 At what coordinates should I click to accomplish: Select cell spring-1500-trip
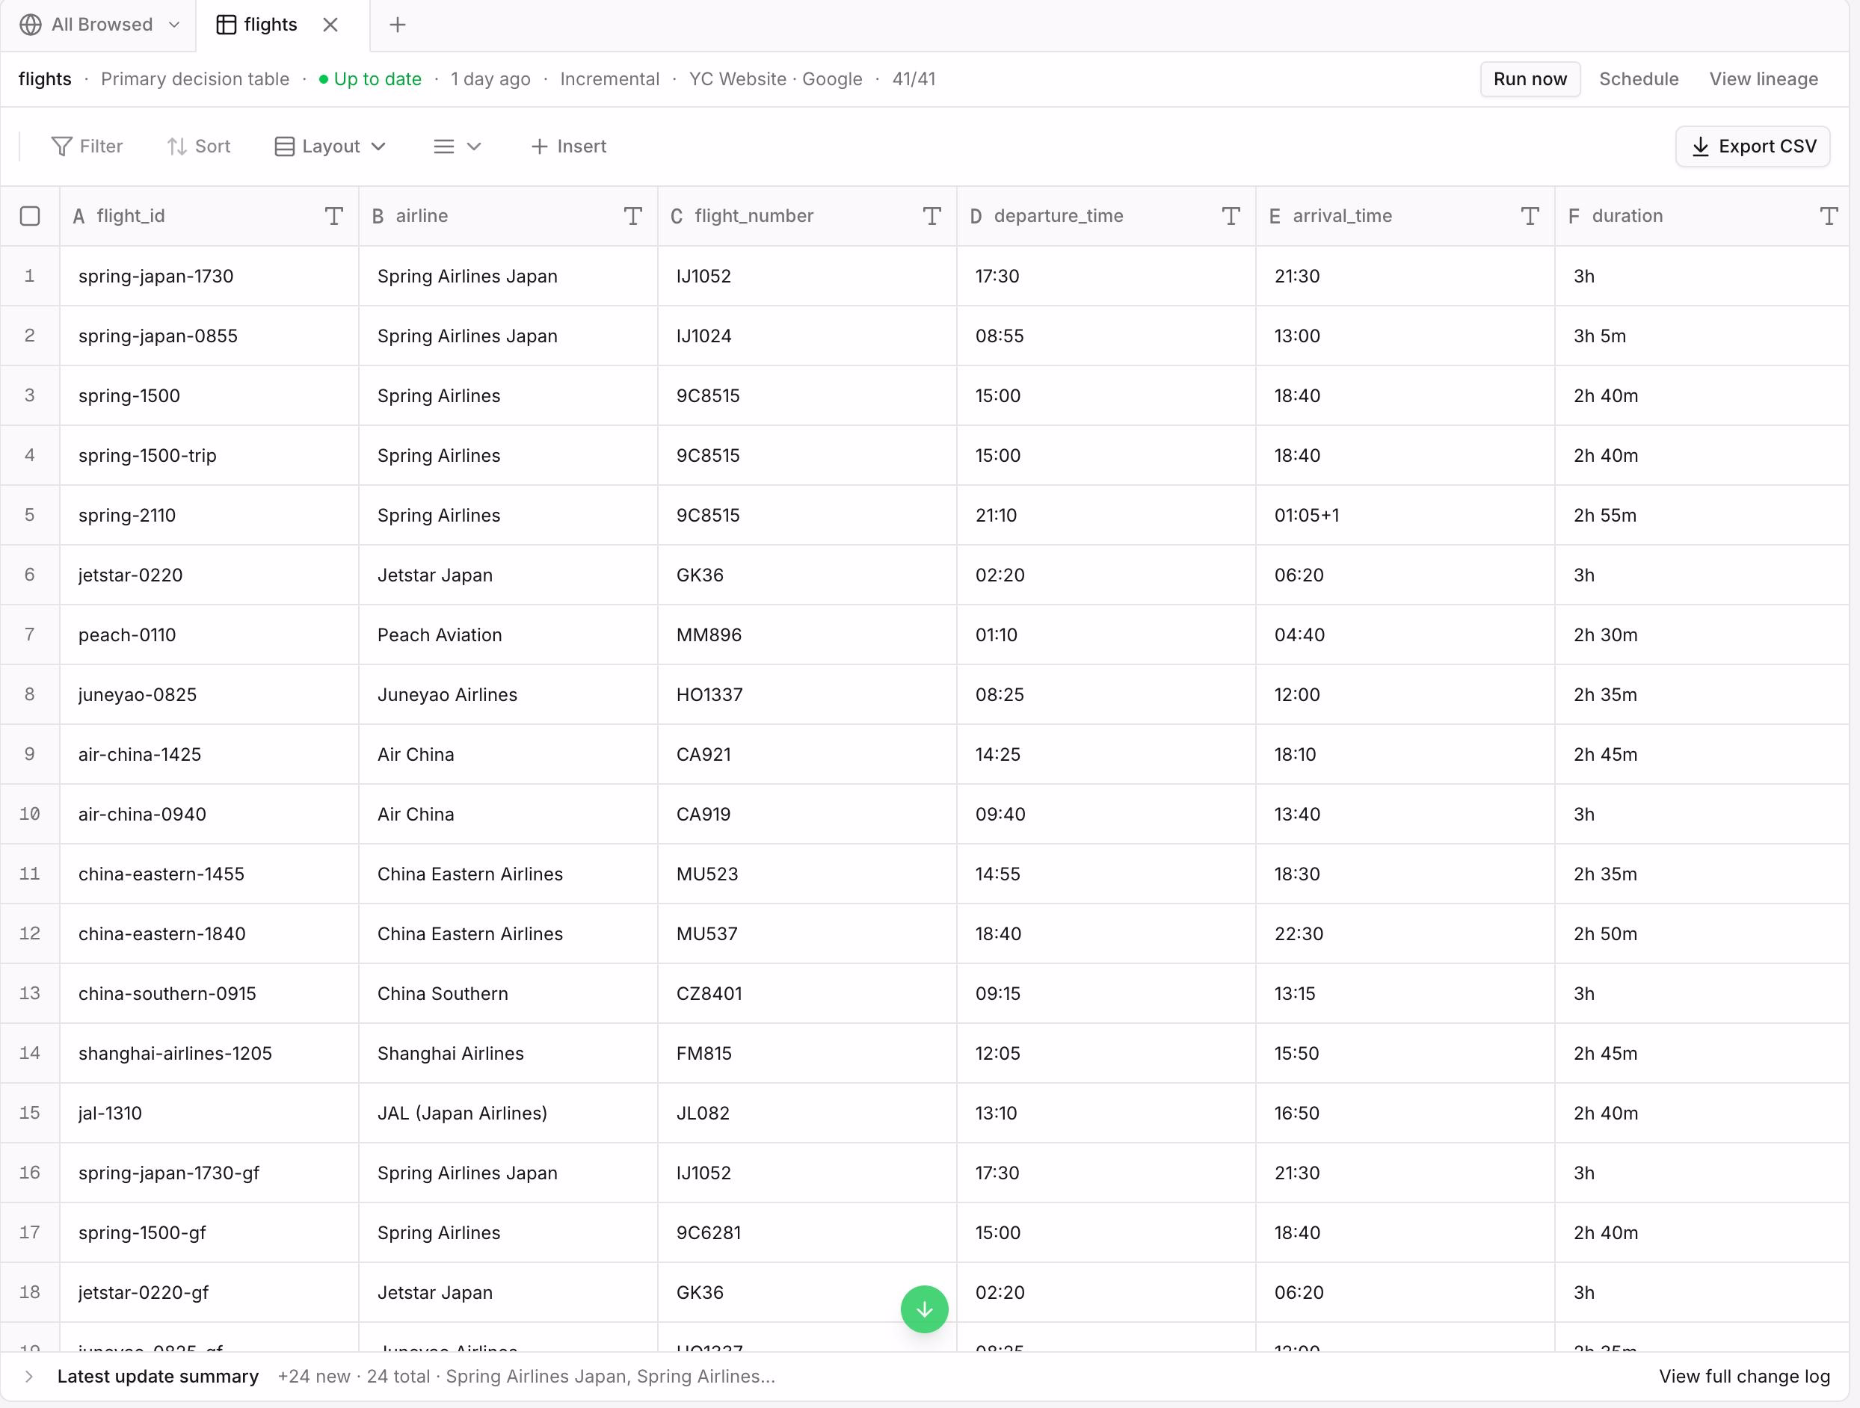[209, 456]
